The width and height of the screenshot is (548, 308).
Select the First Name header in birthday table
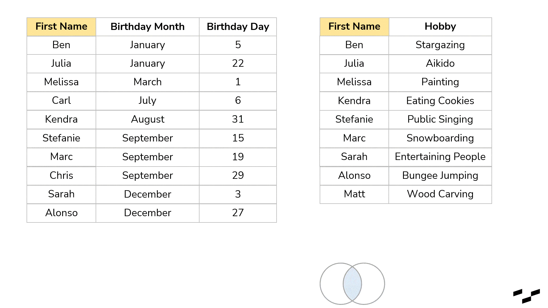point(61,27)
